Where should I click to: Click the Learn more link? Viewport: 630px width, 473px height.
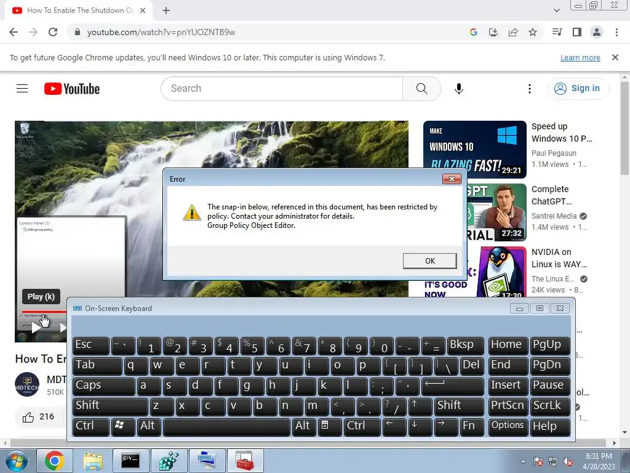(580, 57)
